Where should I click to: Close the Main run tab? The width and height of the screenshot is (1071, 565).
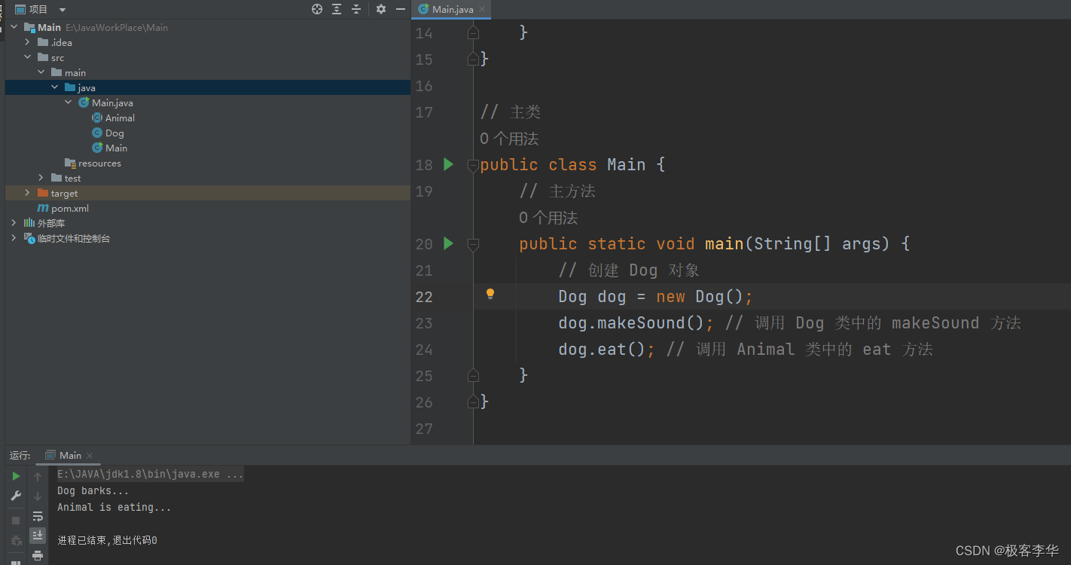pyautogui.click(x=90, y=456)
